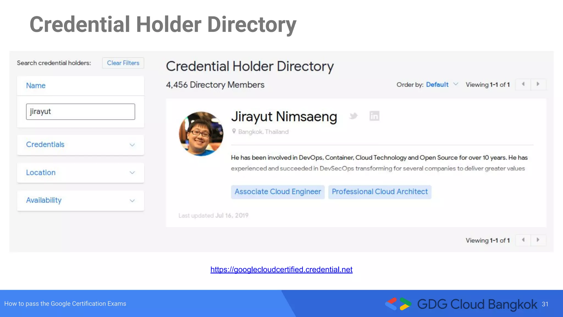Select the Associate Cloud Engineer badge
This screenshot has height=317, width=563.
278,192
